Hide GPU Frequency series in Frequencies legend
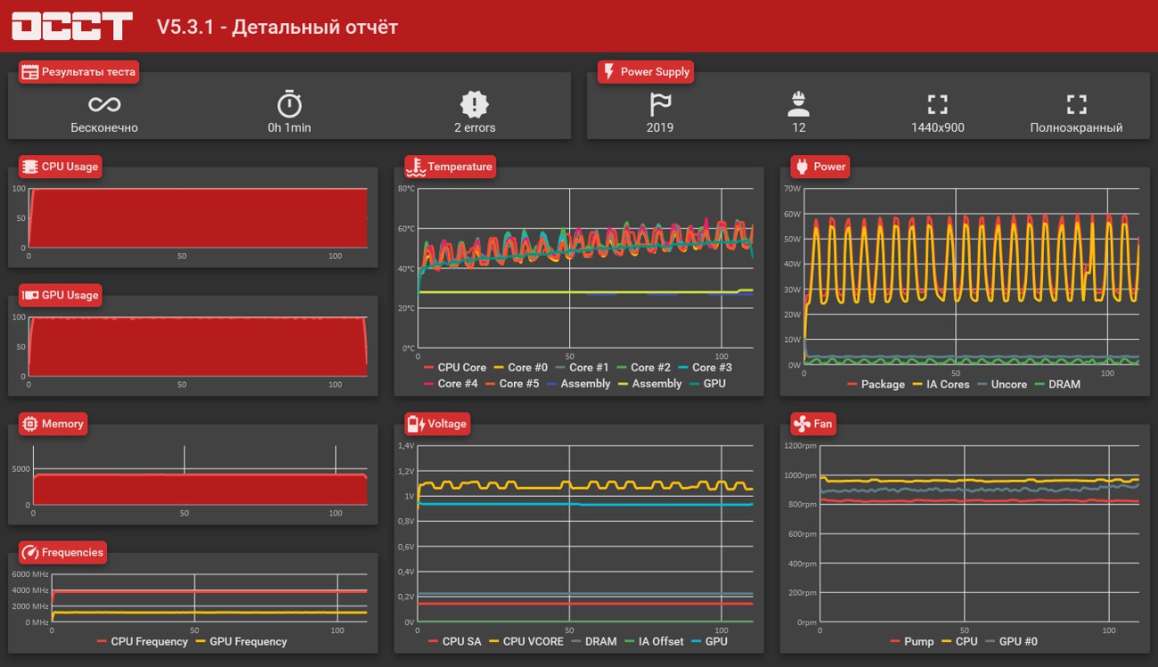 pyautogui.click(x=241, y=640)
